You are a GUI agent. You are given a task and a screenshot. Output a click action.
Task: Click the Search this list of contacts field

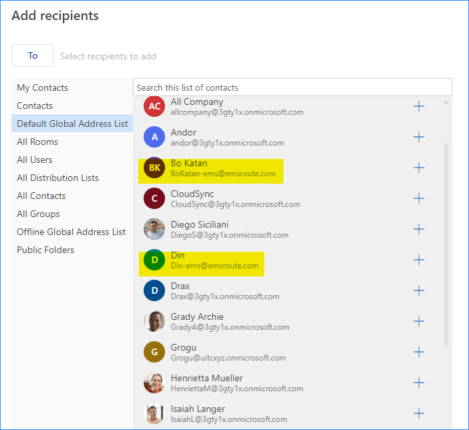coord(292,87)
